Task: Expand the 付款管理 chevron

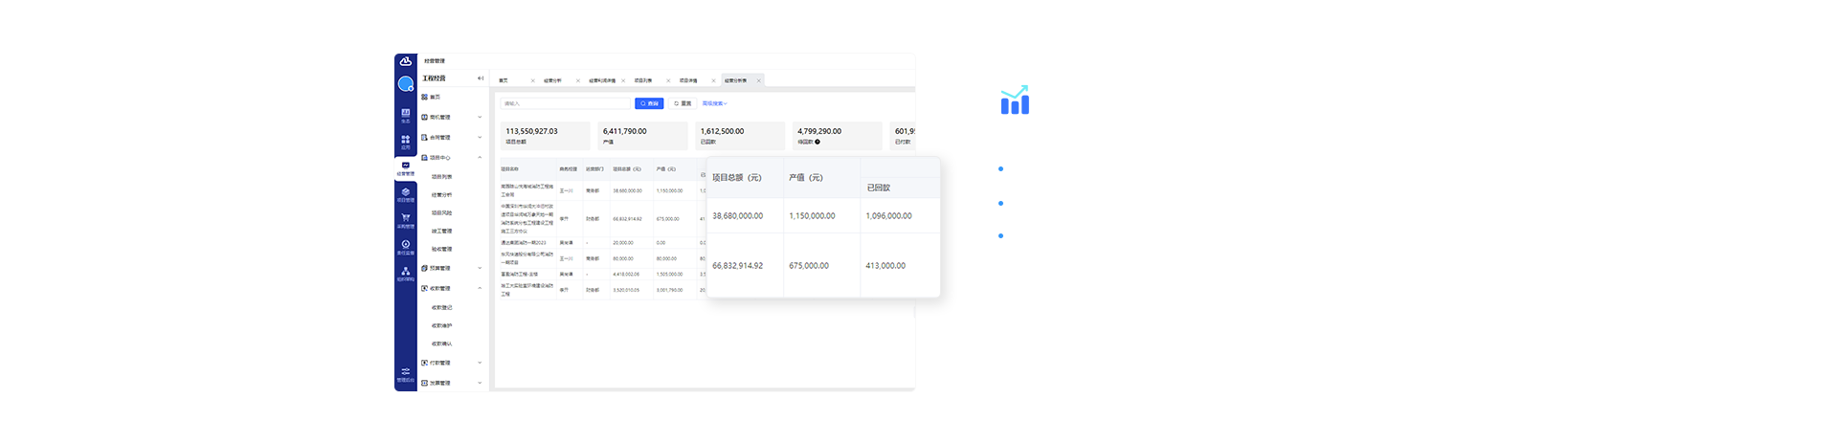Action: [480, 363]
